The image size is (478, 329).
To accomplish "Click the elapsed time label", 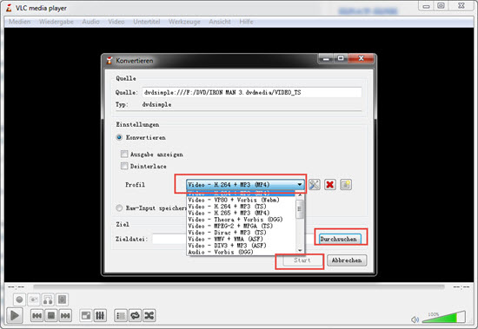I will coord(16,287).
